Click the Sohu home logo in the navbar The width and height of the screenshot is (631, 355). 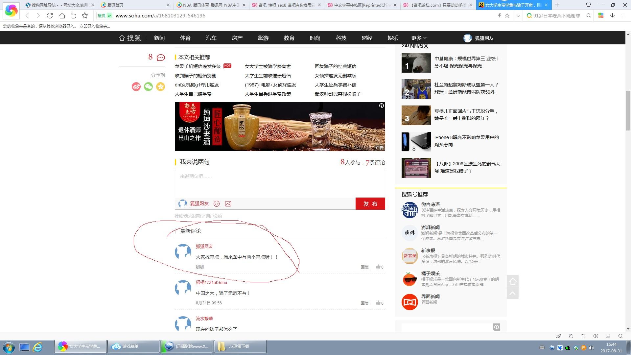pos(130,38)
